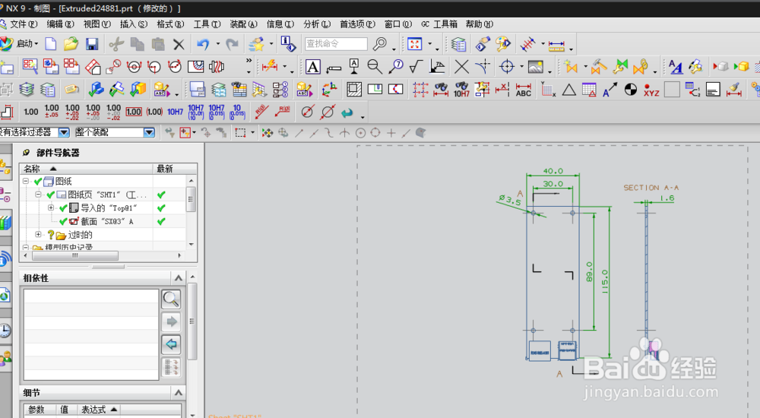Click the Crosshatch area fill icon
Viewport: 760px width, 418px height.
(354, 89)
